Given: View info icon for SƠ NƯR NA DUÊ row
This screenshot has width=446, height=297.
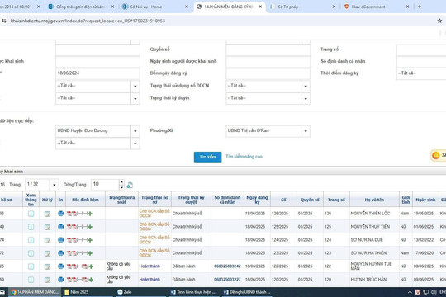Looking at the screenshot, I should coord(31,240).
